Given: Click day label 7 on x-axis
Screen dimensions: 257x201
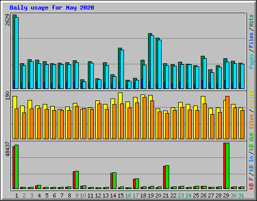Looking at the screenshot, I should 62,195.
